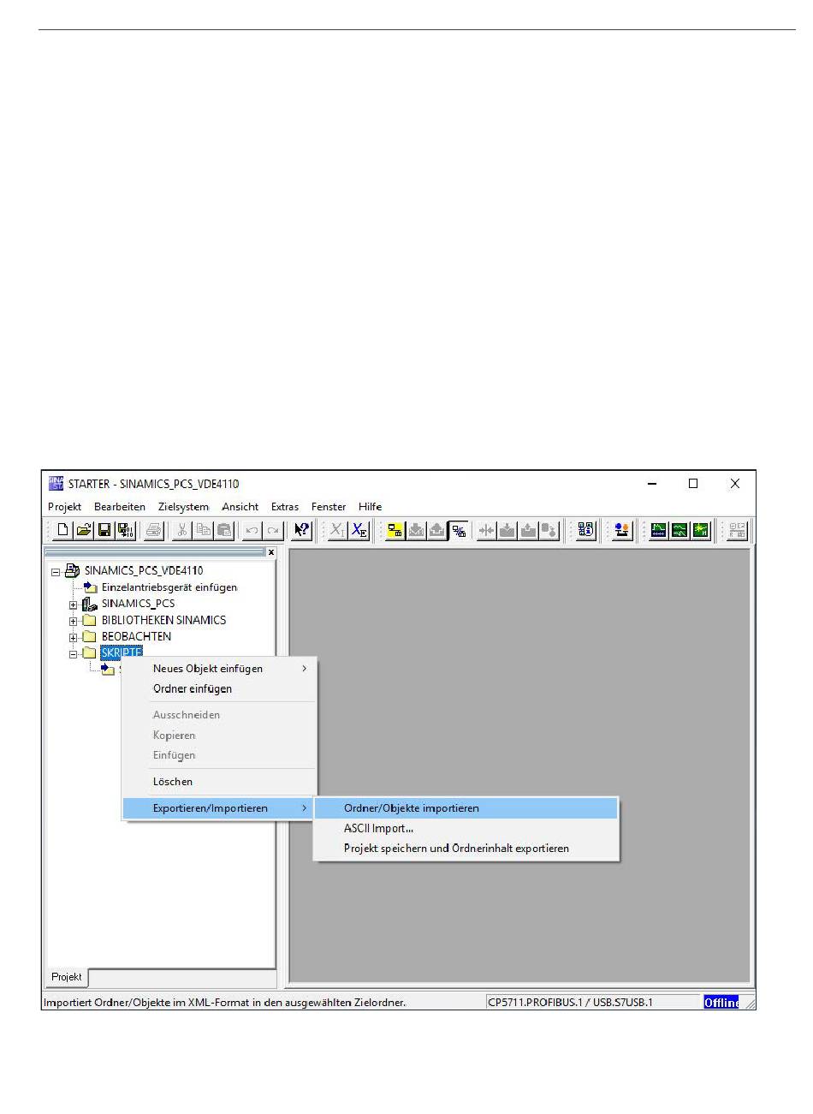Open the Projekt menu in the menu bar
Viewport: 813px width, 1114px height.
coord(65,507)
